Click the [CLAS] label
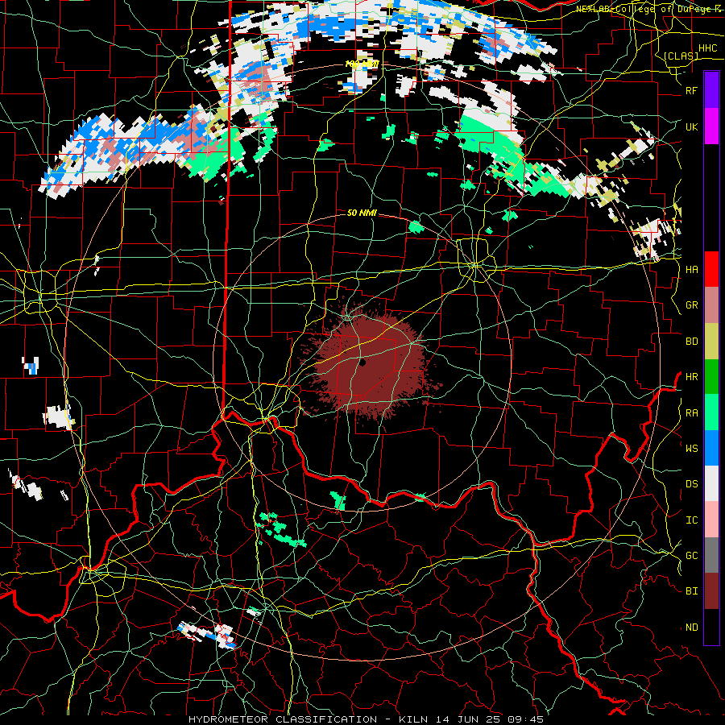This screenshot has height=725, width=725. tap(681, 56)
